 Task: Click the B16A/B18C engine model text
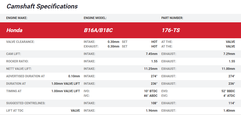[98, 30]
